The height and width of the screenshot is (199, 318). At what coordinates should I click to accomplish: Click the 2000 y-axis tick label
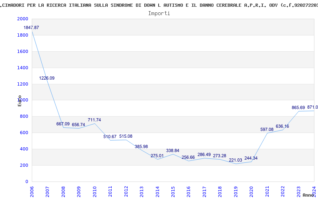pos(23,19)
